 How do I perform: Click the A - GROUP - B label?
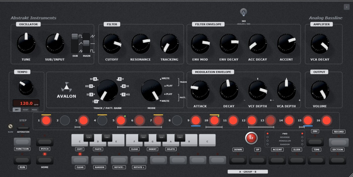coord(248,172)
